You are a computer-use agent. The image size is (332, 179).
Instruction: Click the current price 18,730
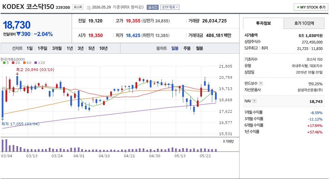tap(17, 25)
